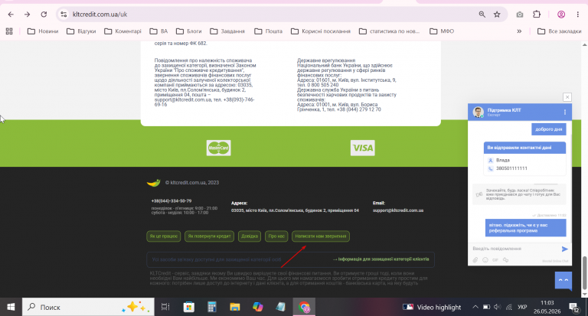Open the chat three-dot options menu
Viewport: 588px width, 316px height.
pyautogui.click(x=565, y=112)
